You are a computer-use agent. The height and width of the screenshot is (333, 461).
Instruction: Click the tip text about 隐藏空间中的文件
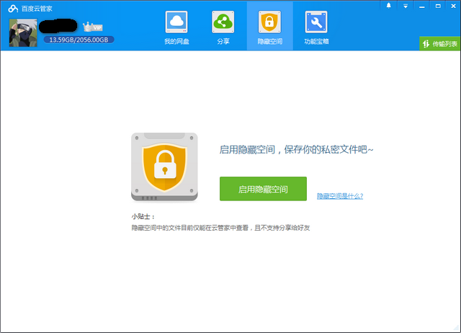(x=220, y=228)
